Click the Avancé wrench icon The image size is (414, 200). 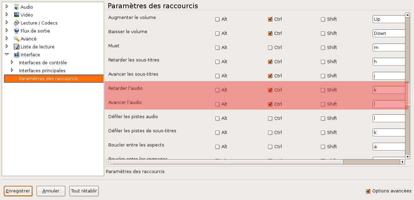pos(17,39)
